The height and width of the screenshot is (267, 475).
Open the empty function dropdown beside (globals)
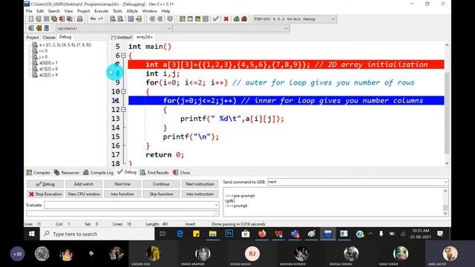coord(286,28)
